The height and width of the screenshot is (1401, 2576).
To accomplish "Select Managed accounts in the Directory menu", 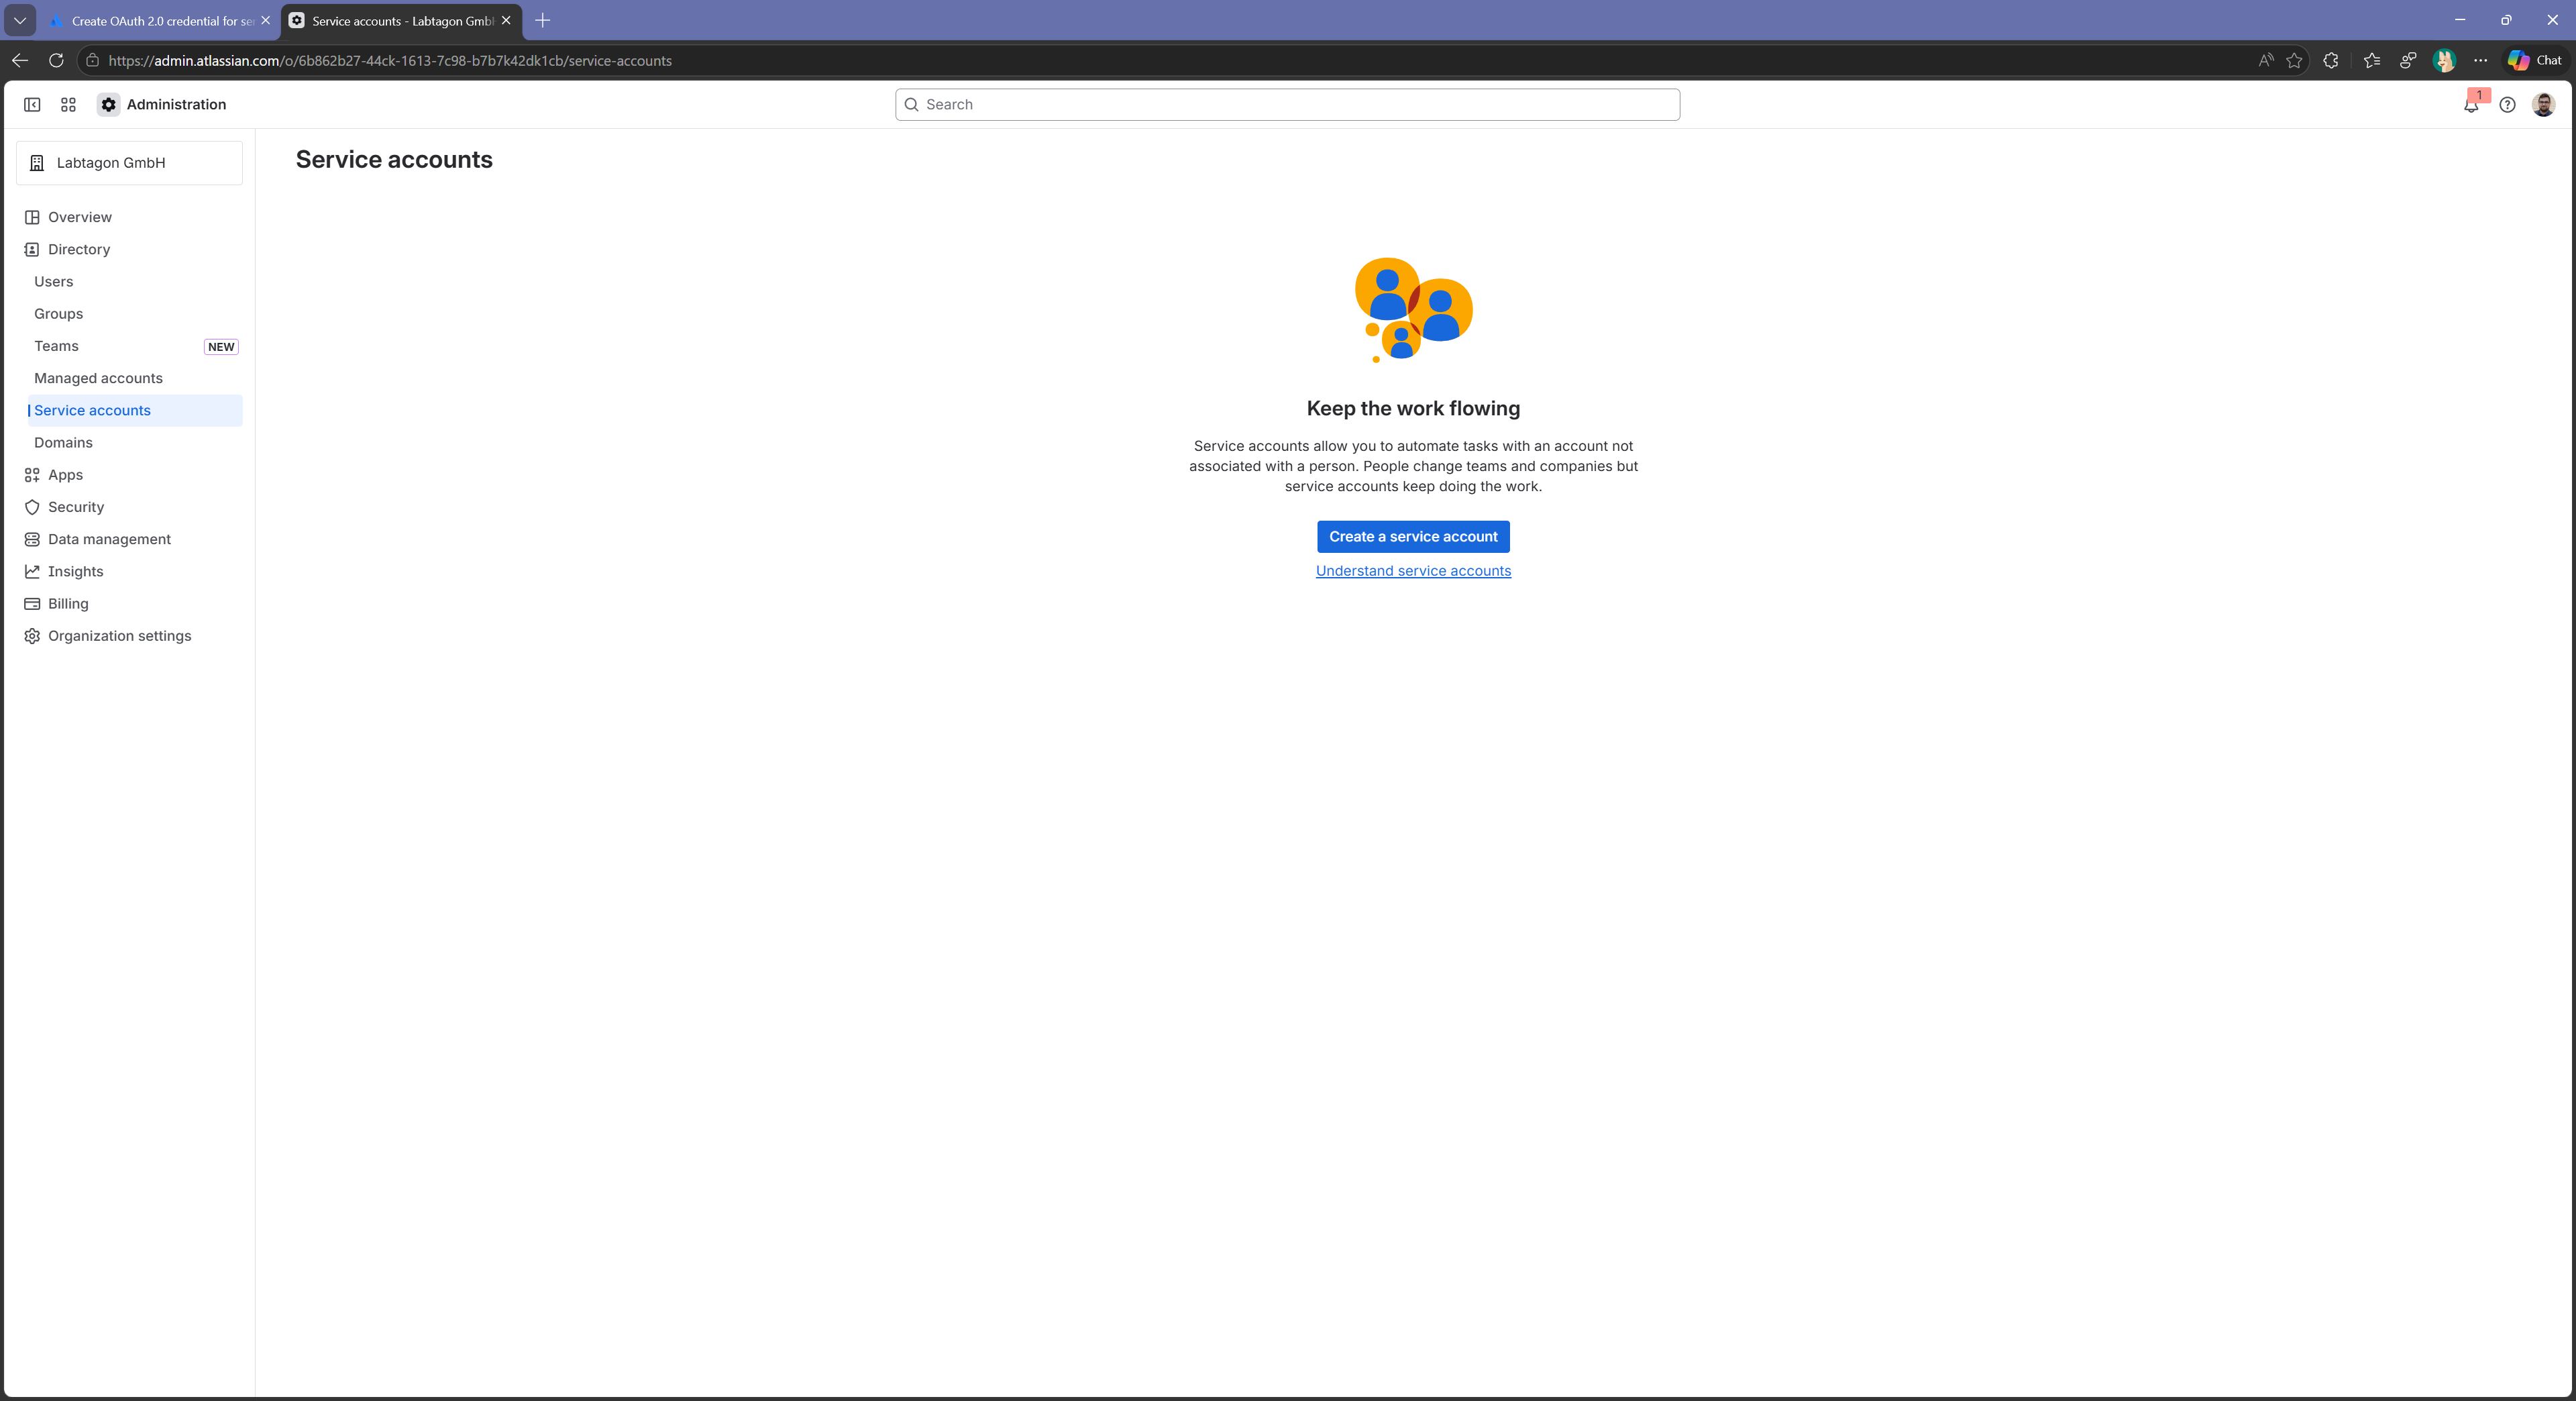I will (x=98, y=378).
